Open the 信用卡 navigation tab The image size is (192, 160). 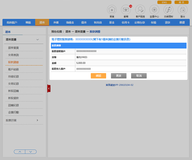[x=125, y=23]
